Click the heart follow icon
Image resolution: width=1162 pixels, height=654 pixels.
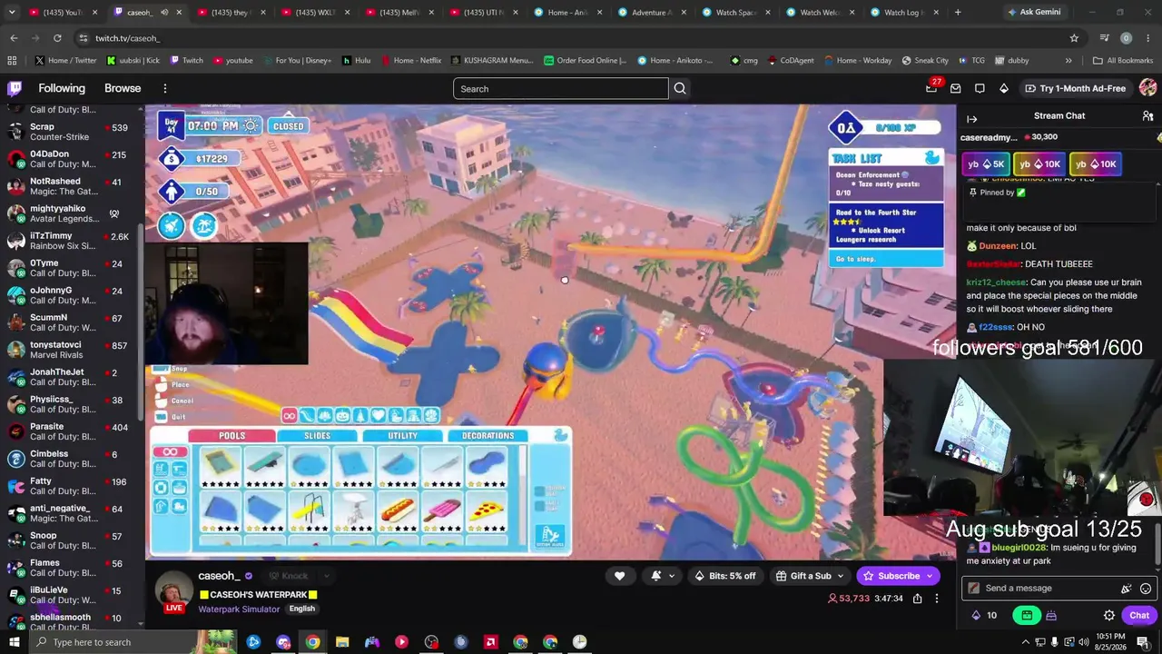[619, 576]
